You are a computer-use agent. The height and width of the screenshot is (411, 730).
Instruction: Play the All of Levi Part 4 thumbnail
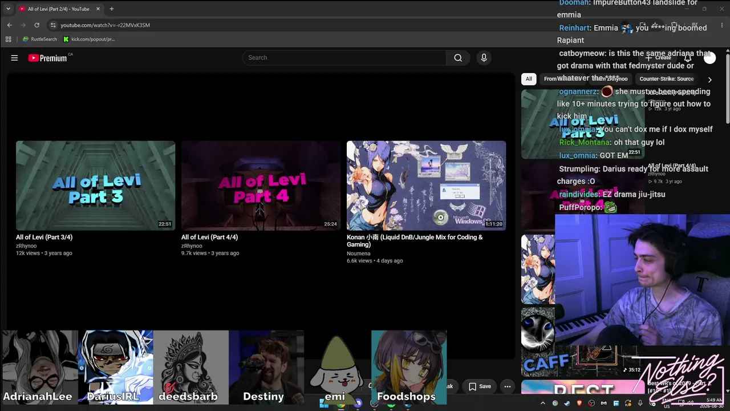(x=261, y=186)
